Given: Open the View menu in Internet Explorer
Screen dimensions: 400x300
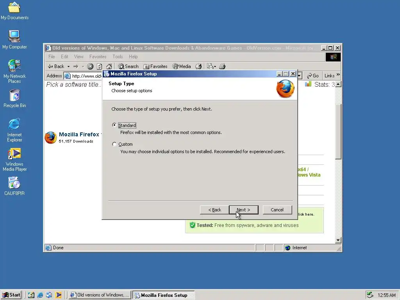Looking at the screenshot, I should pos(79,57).
